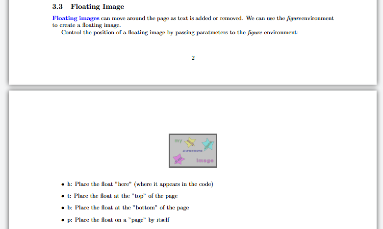Click the '3.3 Floating Image' section heading
This screenshot has width=383, height=229.
pos(88,6)
